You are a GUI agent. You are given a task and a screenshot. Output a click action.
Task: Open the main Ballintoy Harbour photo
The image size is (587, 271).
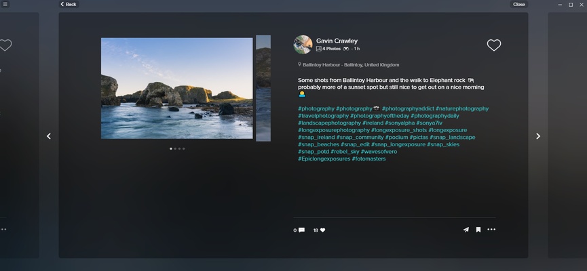(176, 88)
